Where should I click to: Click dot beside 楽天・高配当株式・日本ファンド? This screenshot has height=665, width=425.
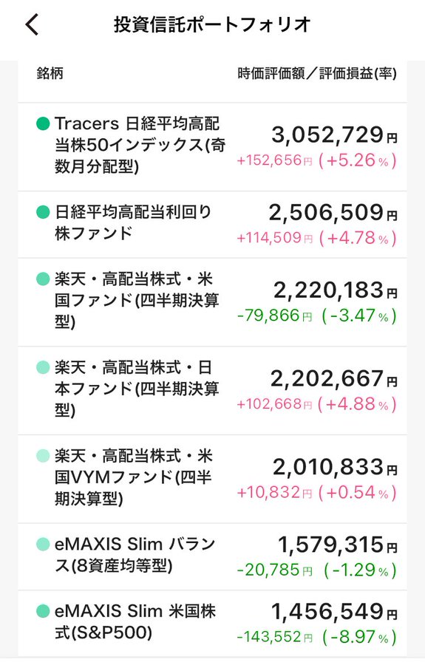43,367
